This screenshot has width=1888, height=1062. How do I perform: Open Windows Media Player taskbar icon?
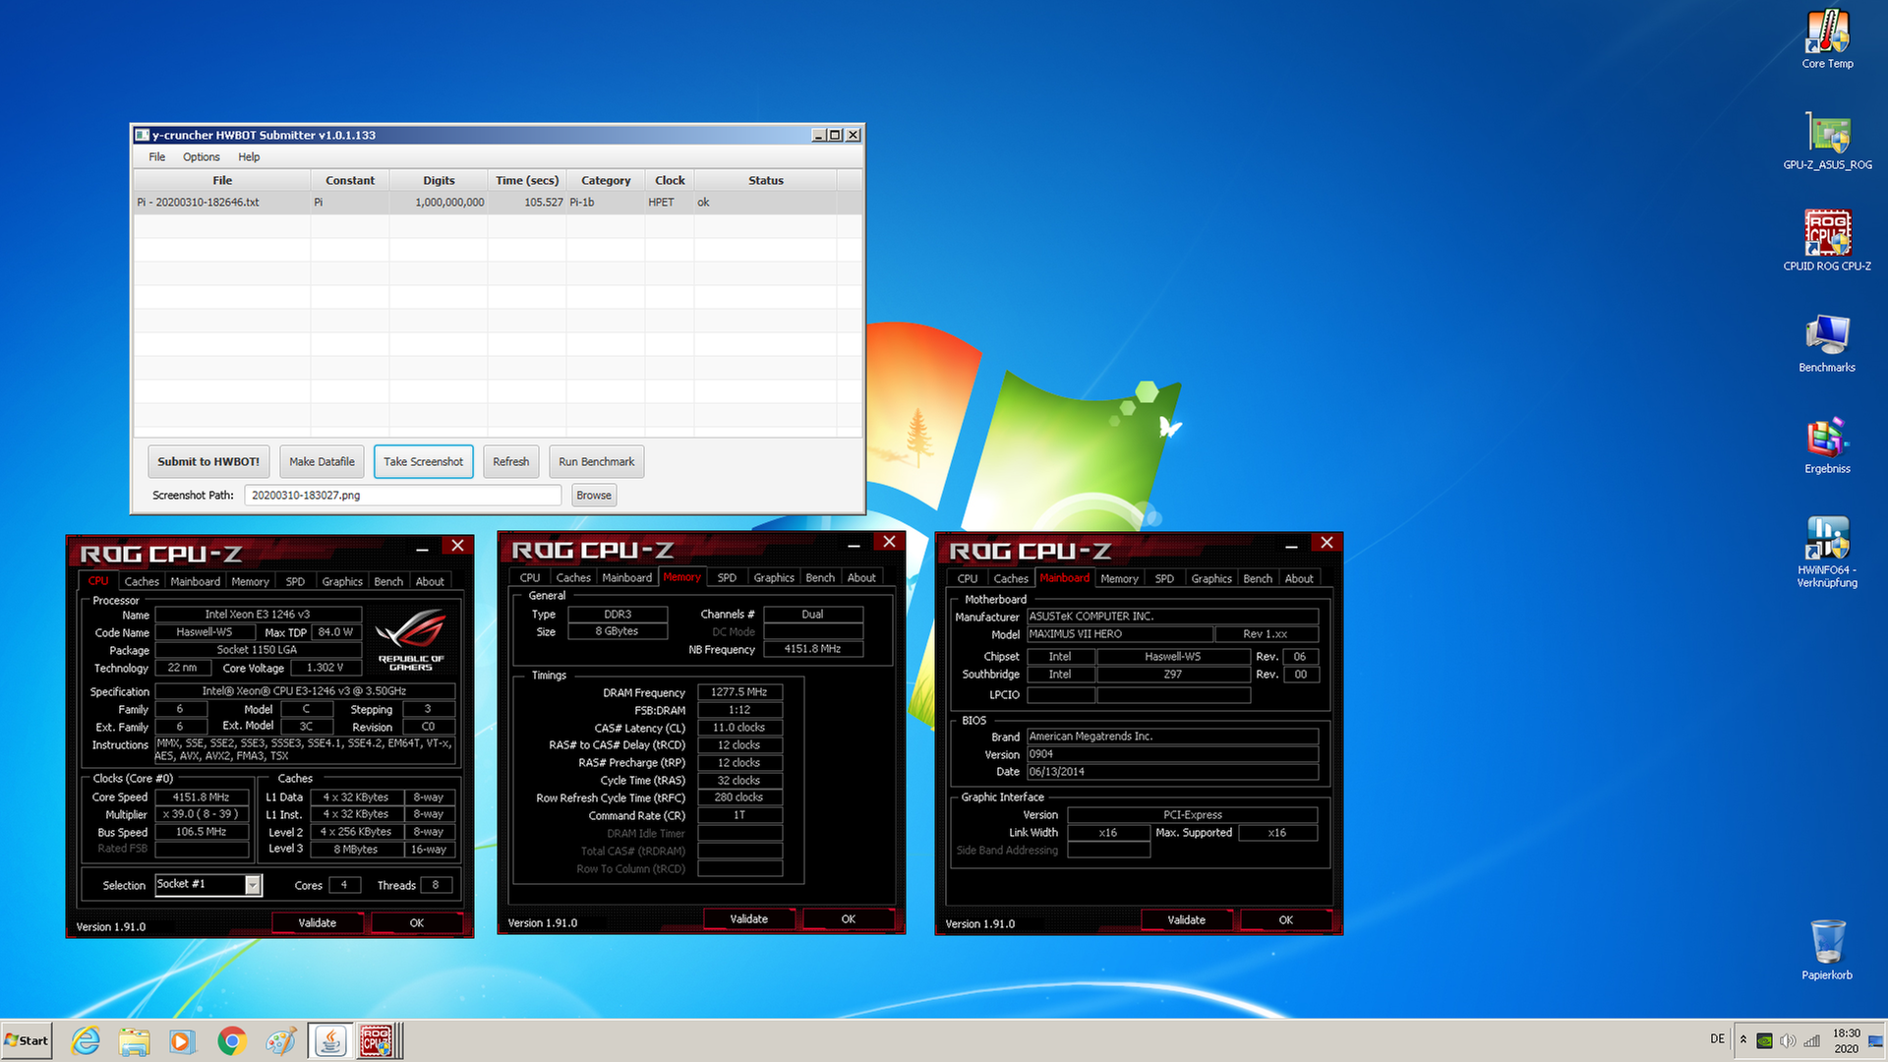coord(182,1040)
